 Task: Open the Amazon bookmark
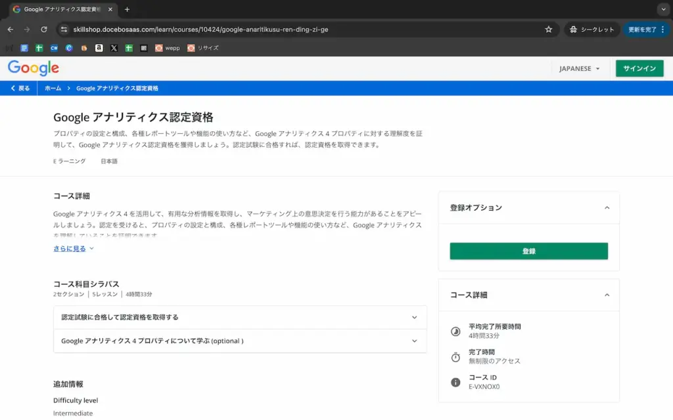99,48
